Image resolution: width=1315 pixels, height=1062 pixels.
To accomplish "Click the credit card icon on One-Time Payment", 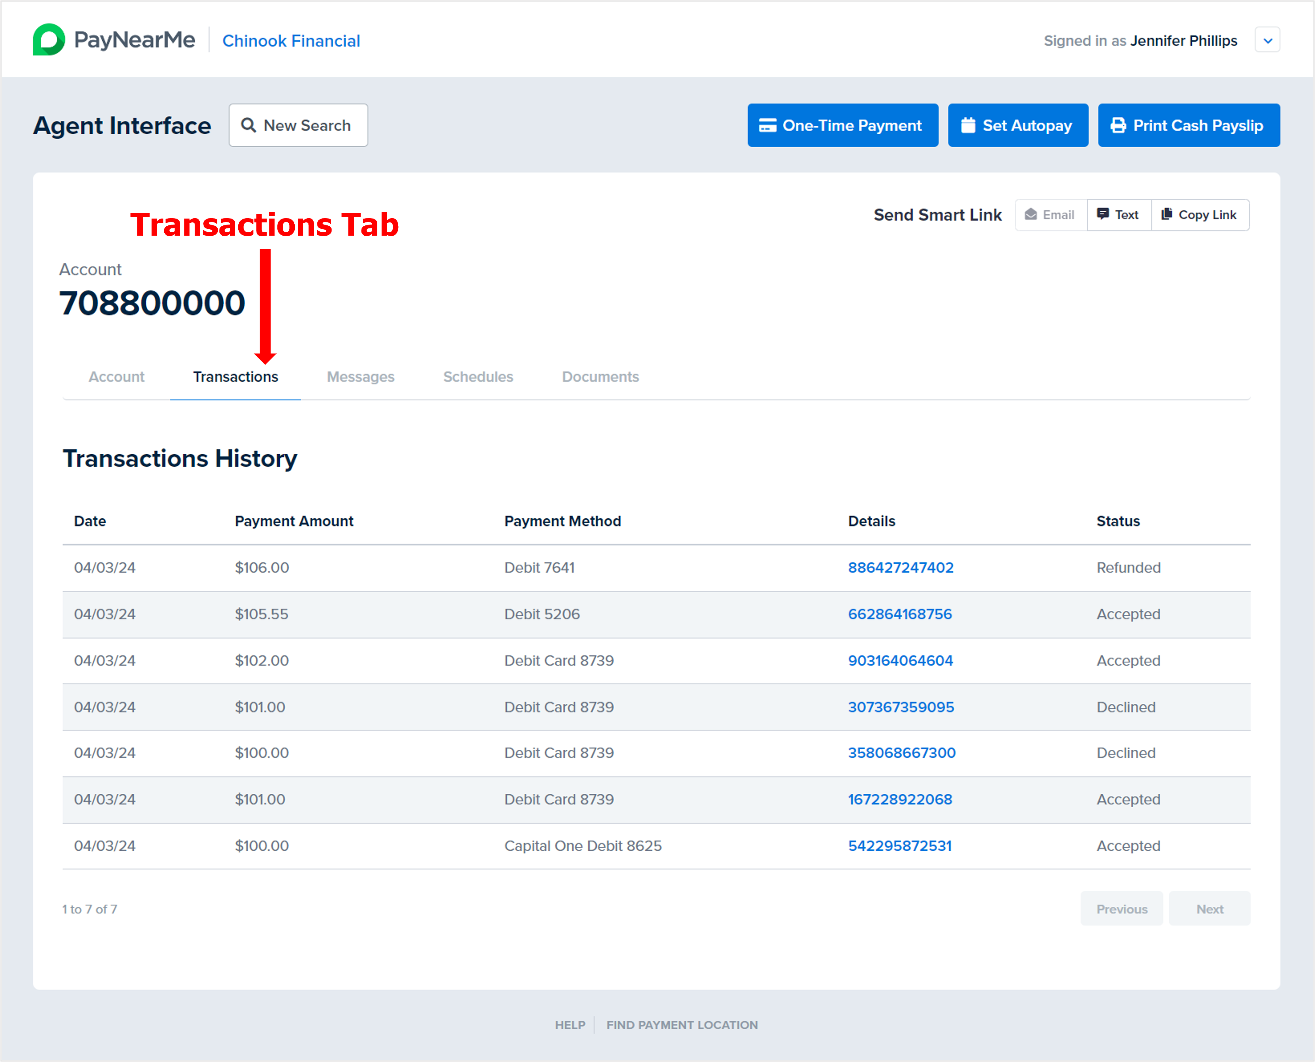I will pyautogui.click(x=767, y=125).
